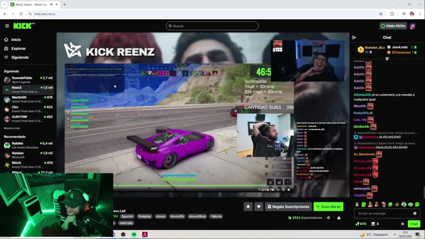Open the hamburger sidebar menu
Image resolution: width=425 pixels, height=239 pixels.
[x=7, y=26]
